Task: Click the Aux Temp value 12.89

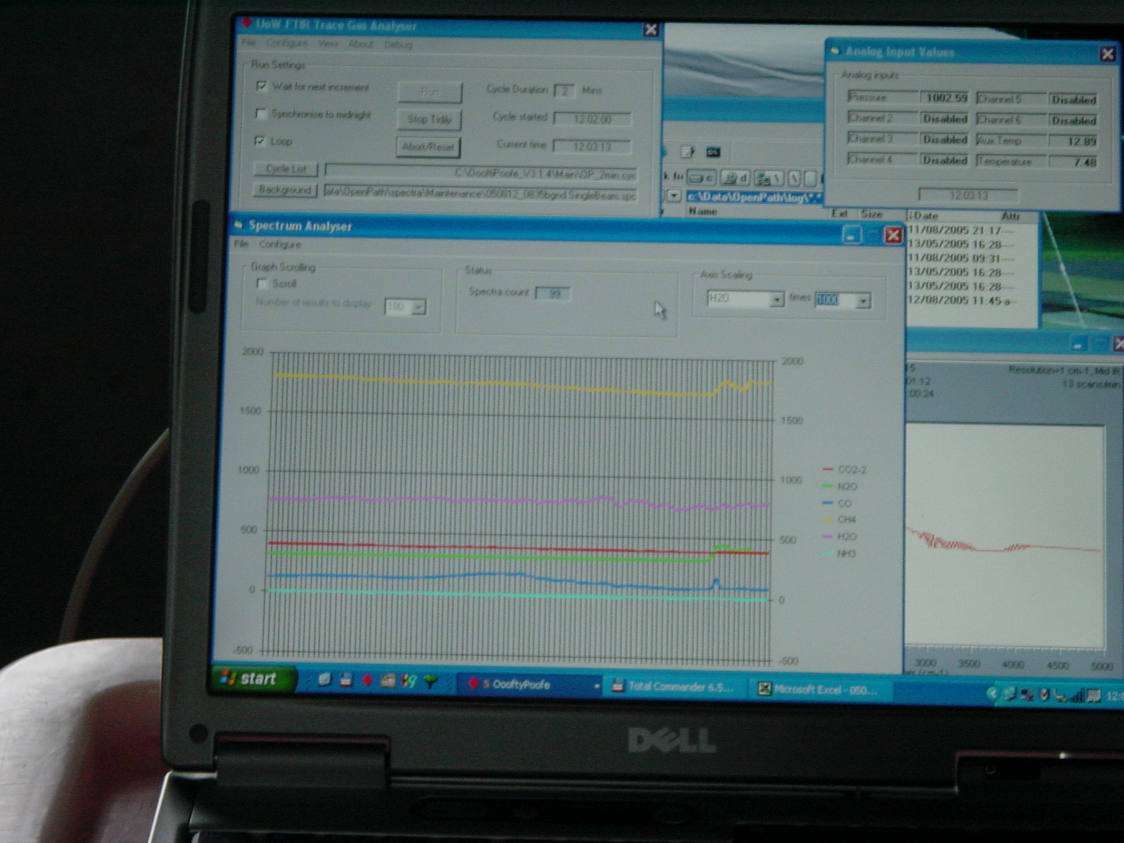Action: (x=1073, y=141)
